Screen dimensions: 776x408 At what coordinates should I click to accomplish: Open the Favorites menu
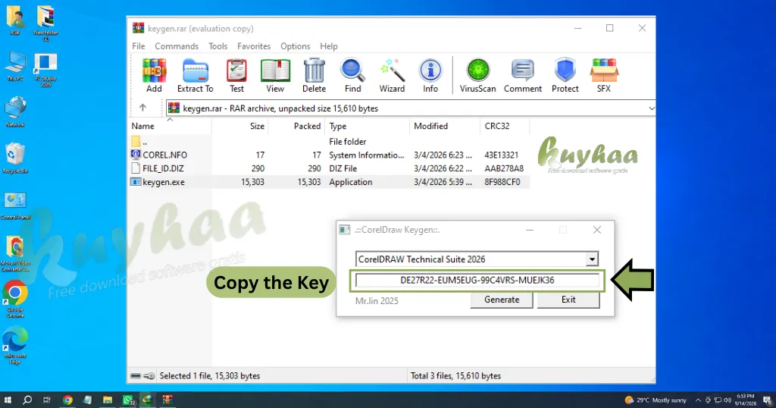tap(254, 46)
